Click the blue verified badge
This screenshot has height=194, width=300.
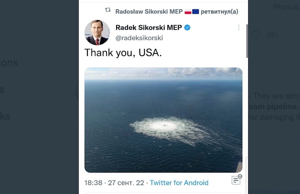click(188, 28)
